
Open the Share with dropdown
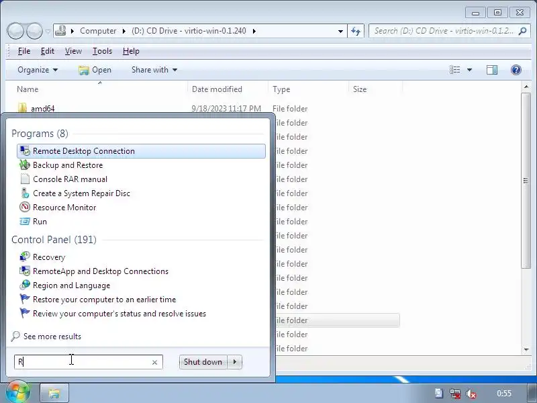154,70
